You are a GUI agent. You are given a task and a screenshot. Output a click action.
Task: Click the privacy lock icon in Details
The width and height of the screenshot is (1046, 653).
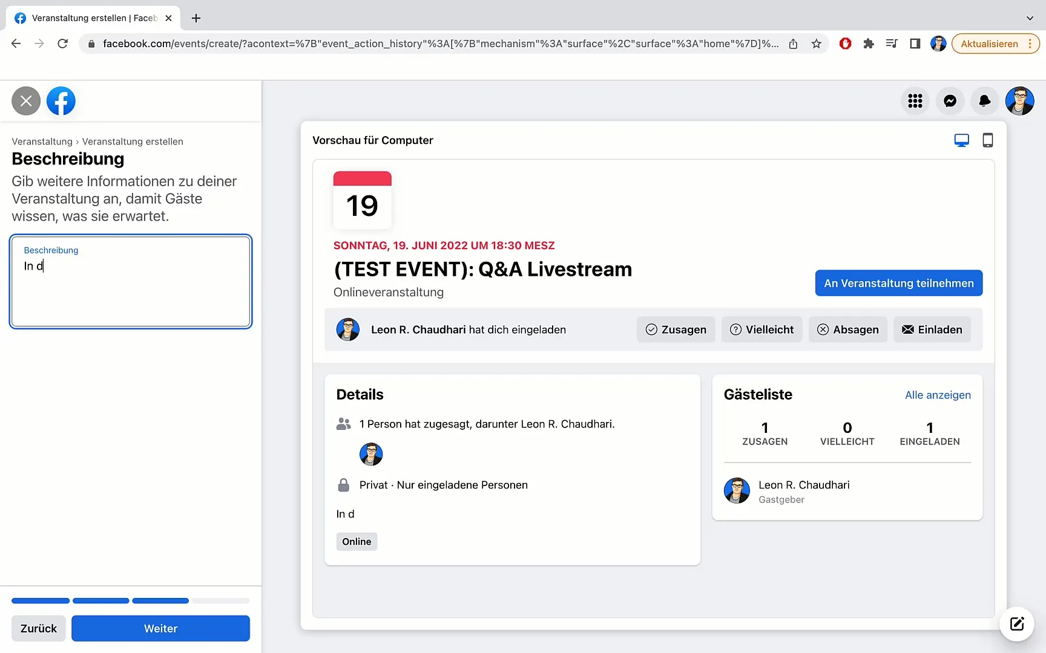coord(343,485)
